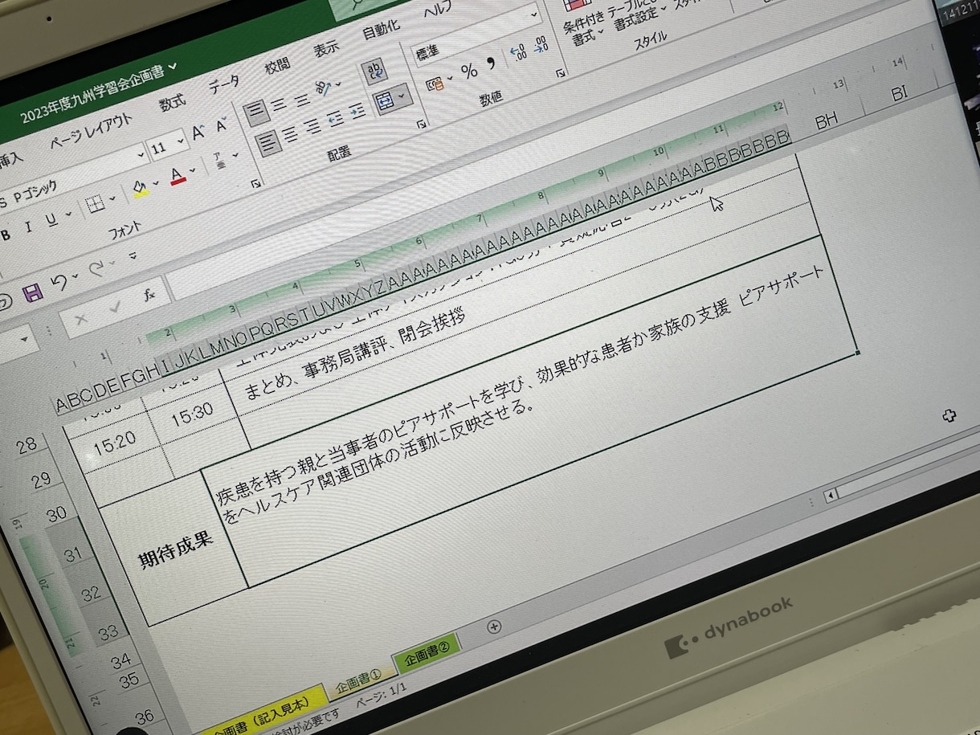Toggle center horizontal alignment
980x735 pixels.
coord(290,135)
